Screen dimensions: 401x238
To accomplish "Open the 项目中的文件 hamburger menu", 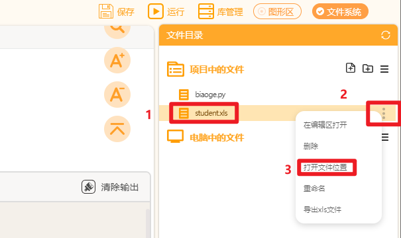I will pos(384,69).
